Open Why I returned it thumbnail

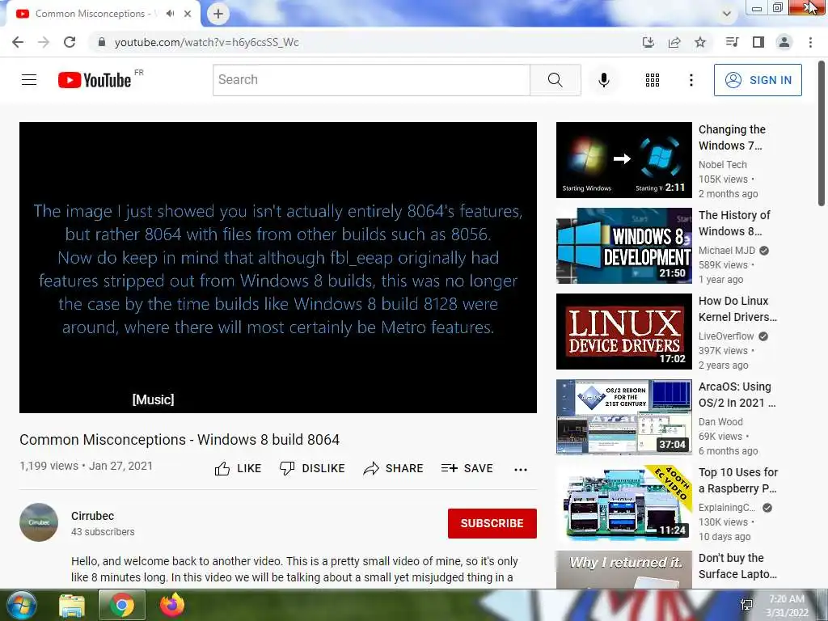[623, 570]
